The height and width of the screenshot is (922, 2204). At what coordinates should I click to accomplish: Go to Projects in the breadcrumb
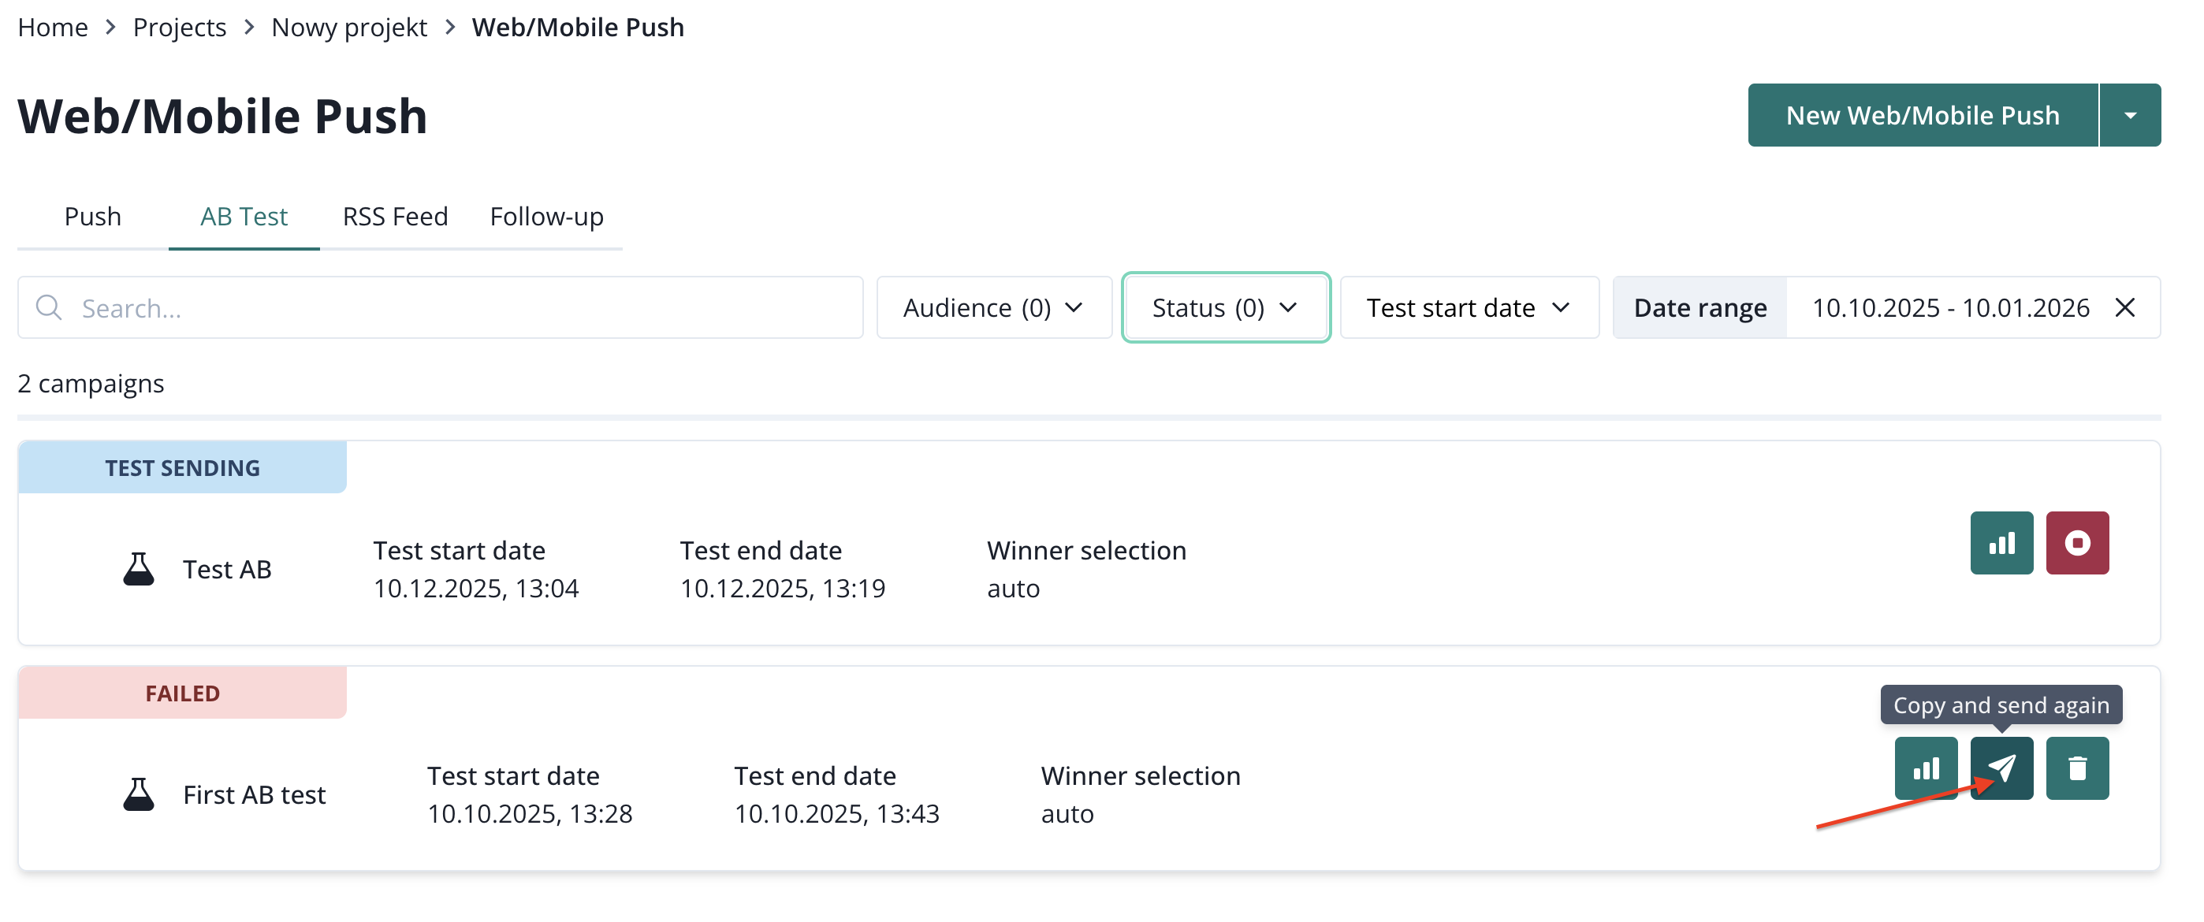tap(179, 28)
